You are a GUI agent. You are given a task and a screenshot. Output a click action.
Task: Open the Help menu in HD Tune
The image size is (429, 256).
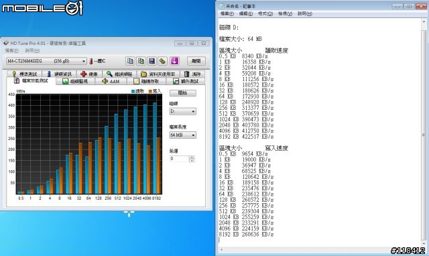tap(32, 51)
